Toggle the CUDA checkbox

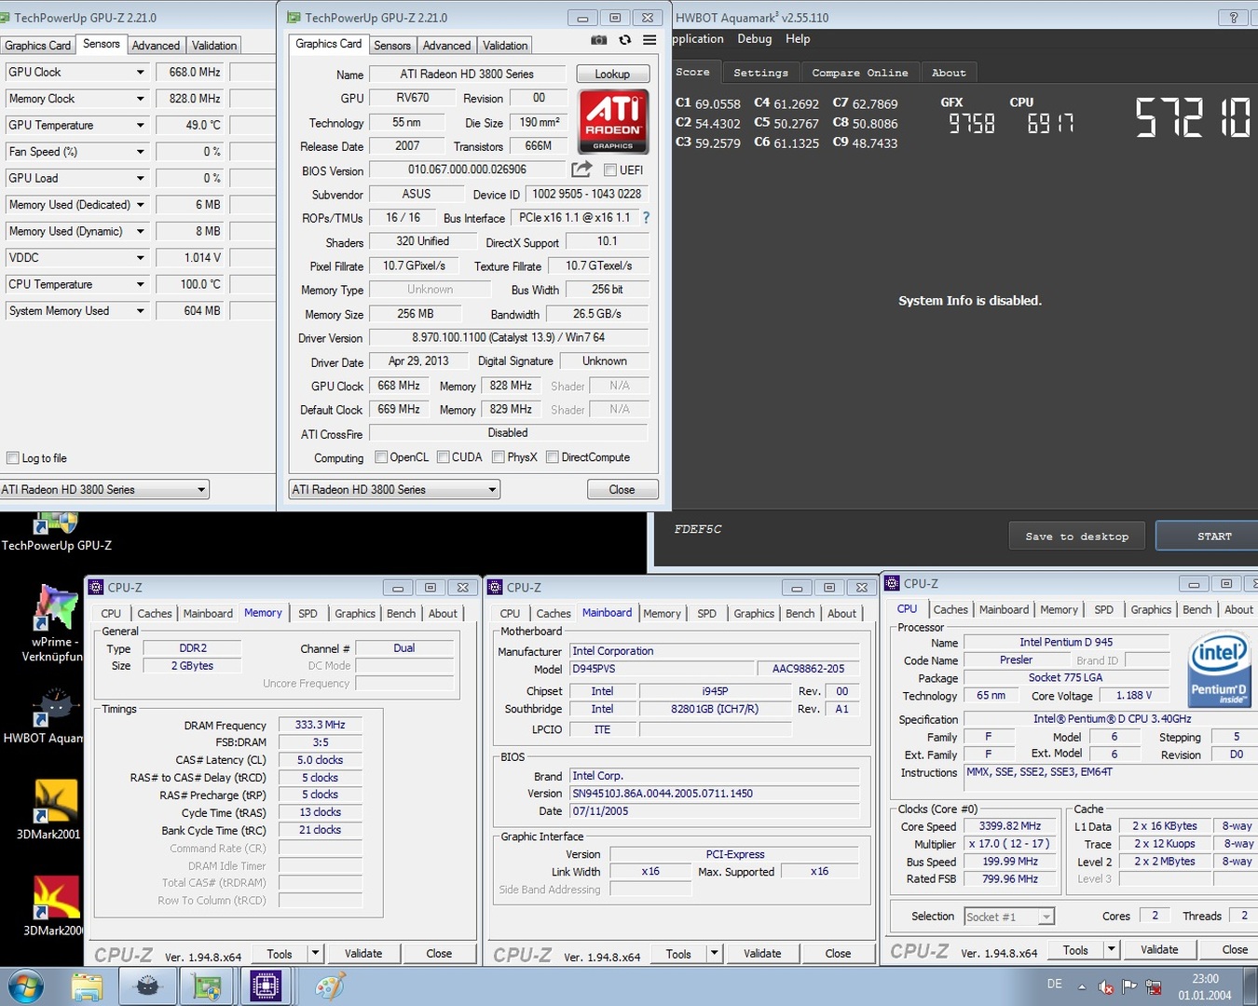point(444,456)
